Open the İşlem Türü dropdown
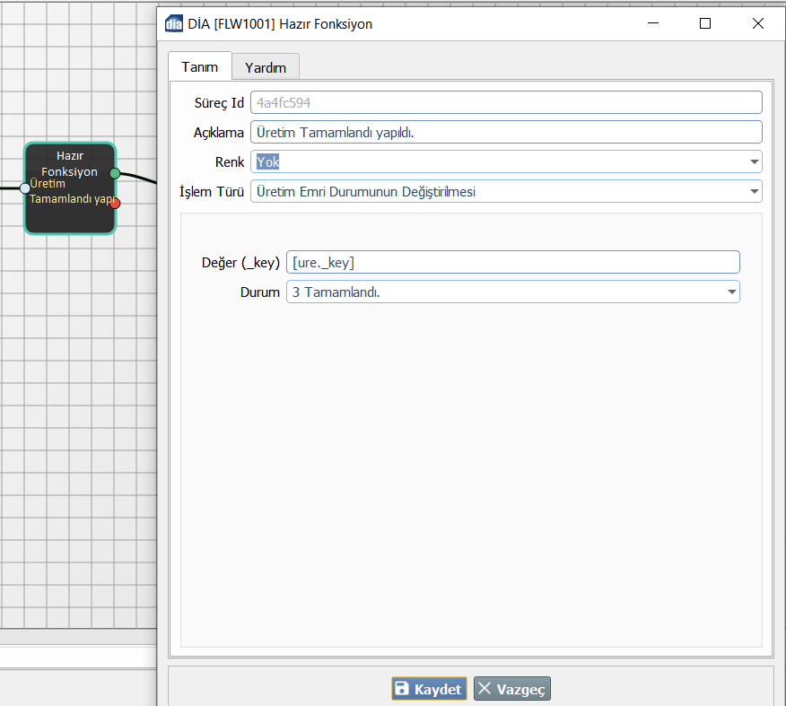The image size is (786, 706). click(x=754, y=192)
